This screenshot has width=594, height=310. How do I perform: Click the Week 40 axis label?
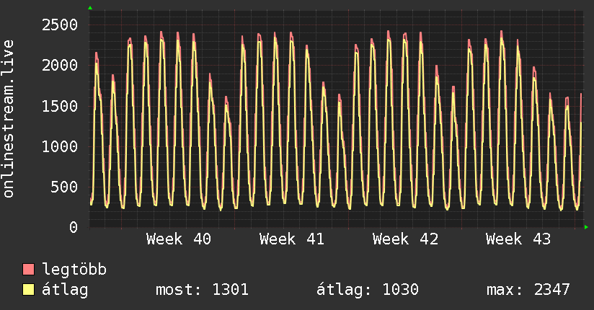(179, 239)
